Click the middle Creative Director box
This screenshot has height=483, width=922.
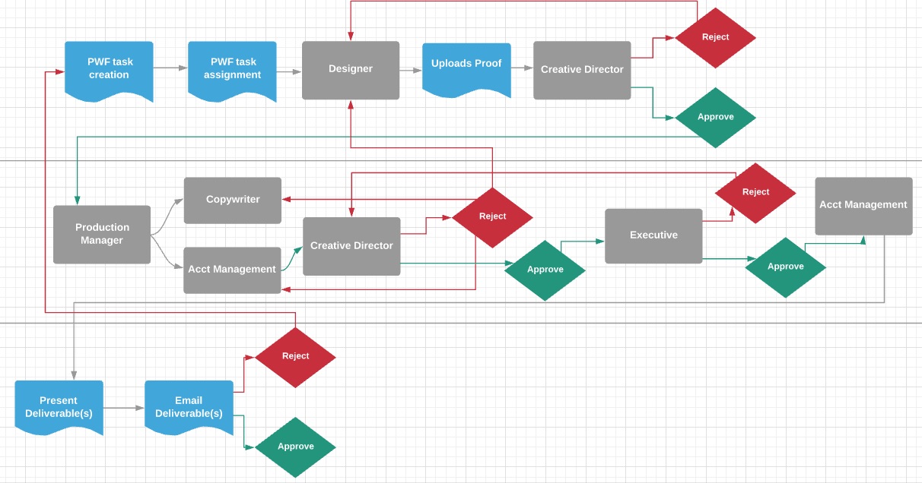351,245
